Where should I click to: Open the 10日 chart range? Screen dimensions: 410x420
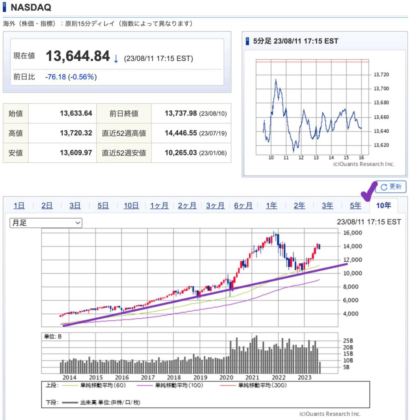[131, 205]
